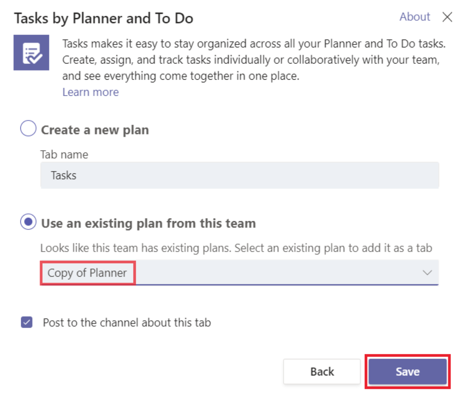Click the Tasks by Planner and To Do title
Viewport: 461px width, 397px height.
coord(104,18)
